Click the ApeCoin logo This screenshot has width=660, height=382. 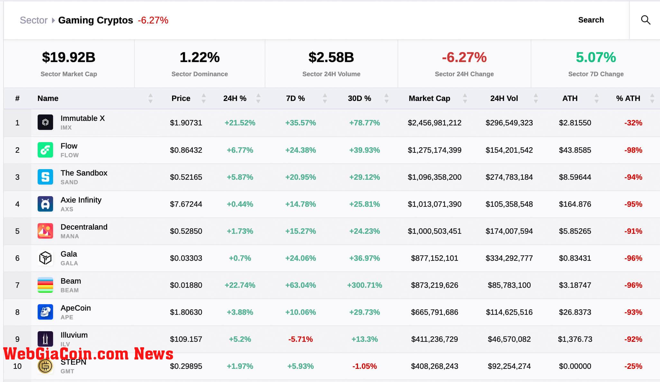click(x=45, y=312)
